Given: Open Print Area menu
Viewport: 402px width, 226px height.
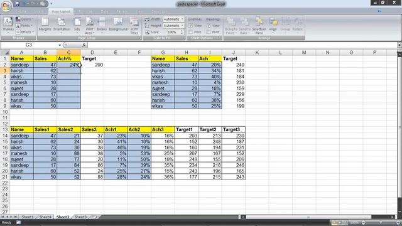Looking at the screenshot, I should [x=89, y=26].
